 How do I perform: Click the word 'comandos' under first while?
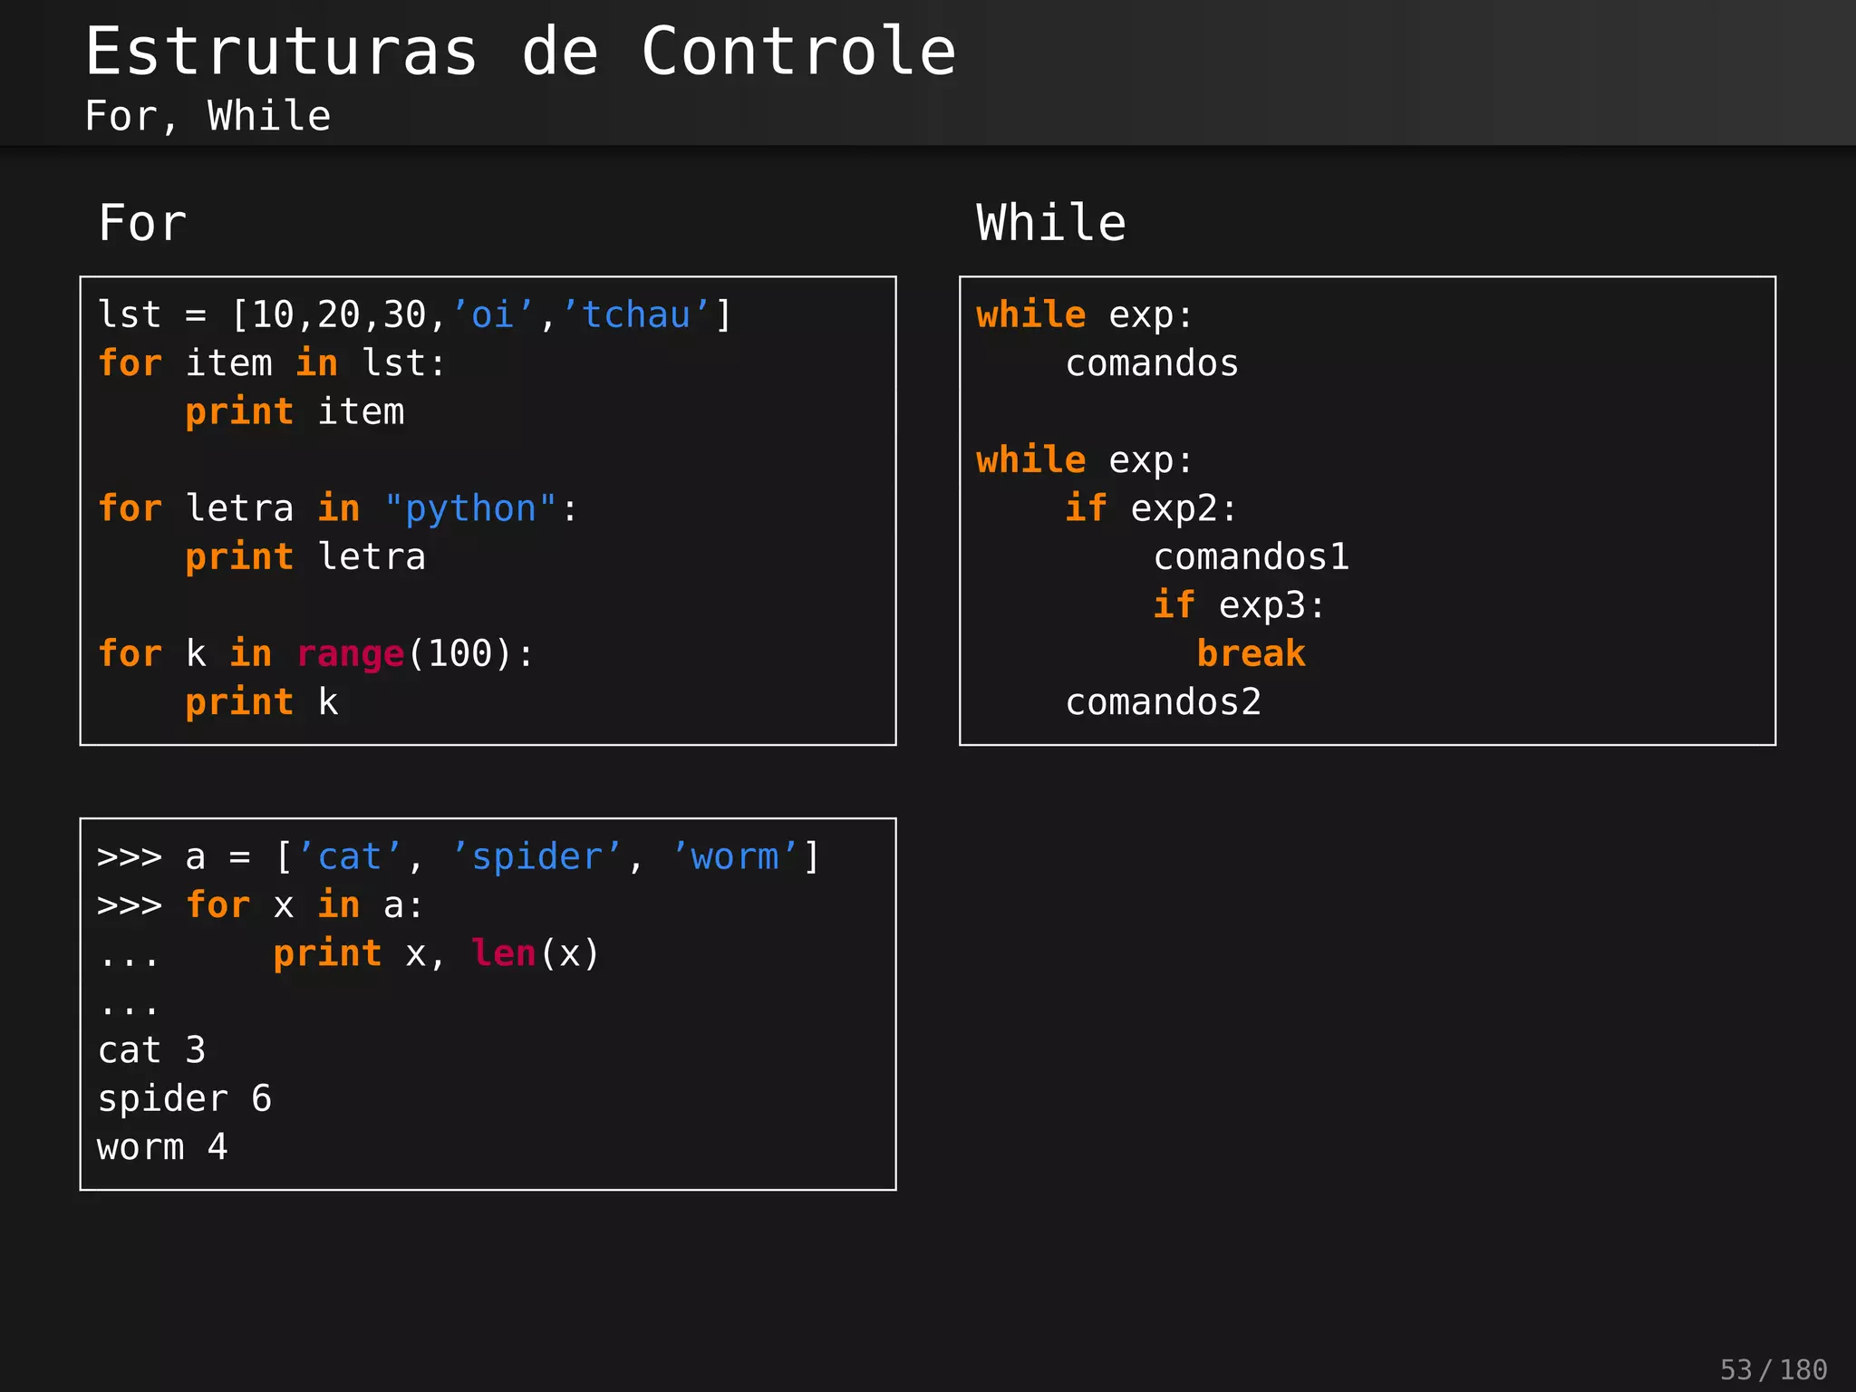(1152, 363)
